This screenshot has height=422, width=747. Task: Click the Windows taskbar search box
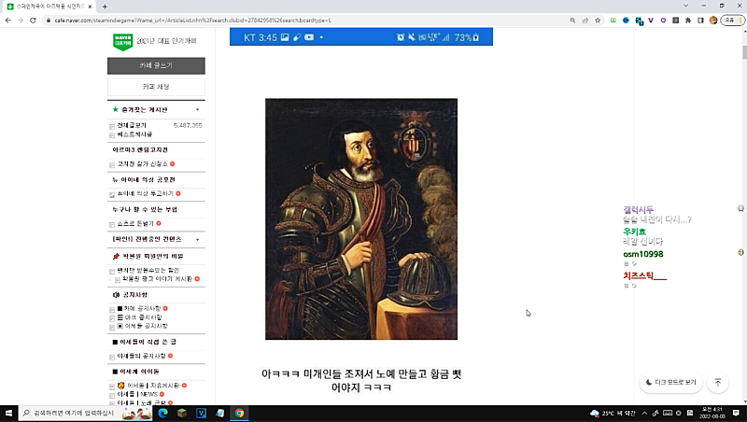coord(86,413)
